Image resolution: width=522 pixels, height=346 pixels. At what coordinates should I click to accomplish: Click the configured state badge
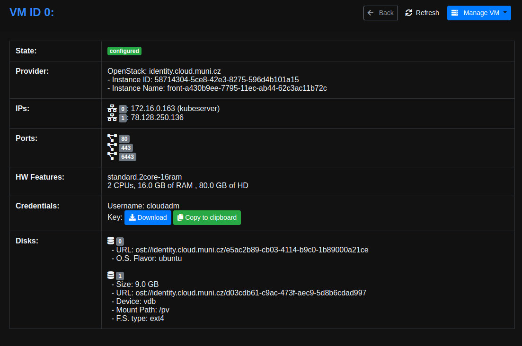tap(124, 51)
